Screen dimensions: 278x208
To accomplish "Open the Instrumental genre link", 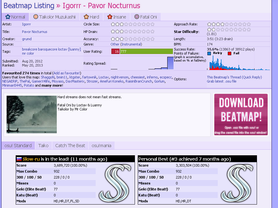I will pos(131,44).
